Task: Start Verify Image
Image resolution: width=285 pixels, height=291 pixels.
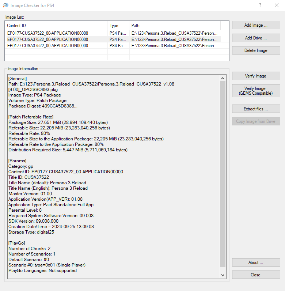Action: pyautogui.click(x=256, y=76)
